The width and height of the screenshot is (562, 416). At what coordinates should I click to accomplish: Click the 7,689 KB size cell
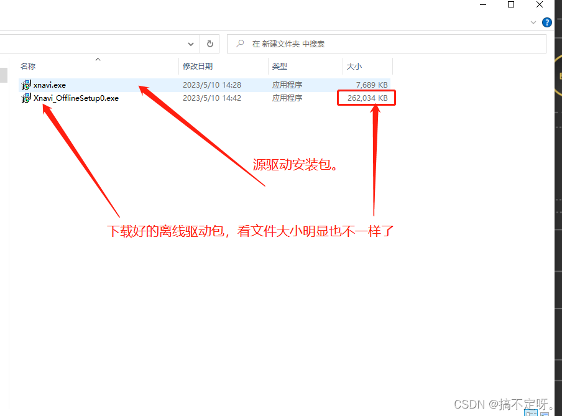point(372,85)
